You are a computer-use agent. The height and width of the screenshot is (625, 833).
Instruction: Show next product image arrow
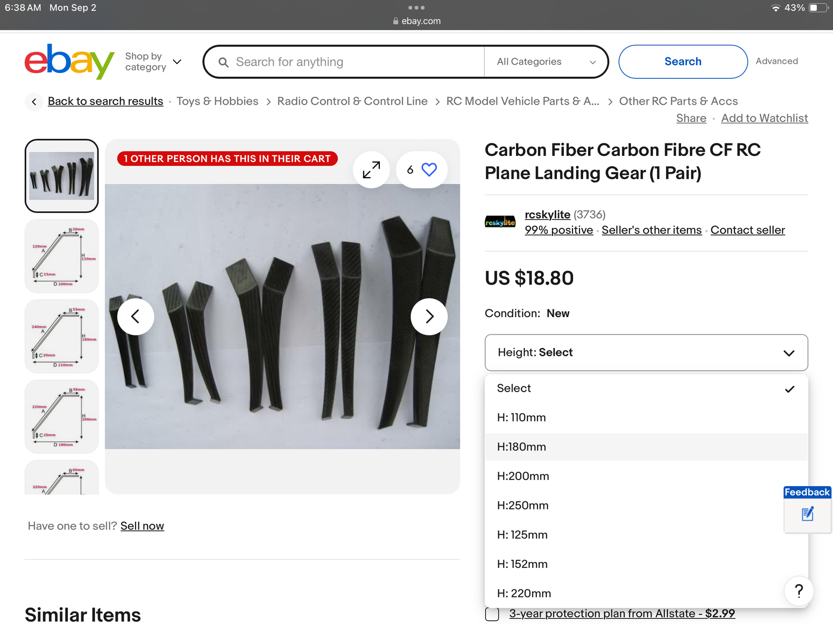(x=429, y=317)
